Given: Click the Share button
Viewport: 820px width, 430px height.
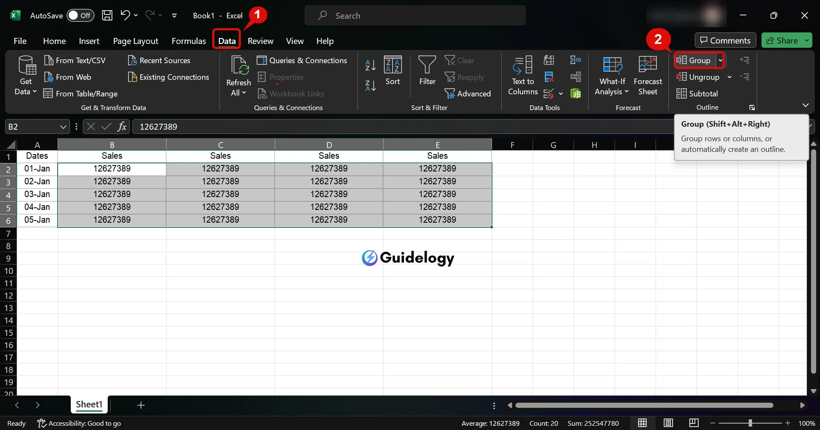Looking at the screenshot, I should 782,41.
